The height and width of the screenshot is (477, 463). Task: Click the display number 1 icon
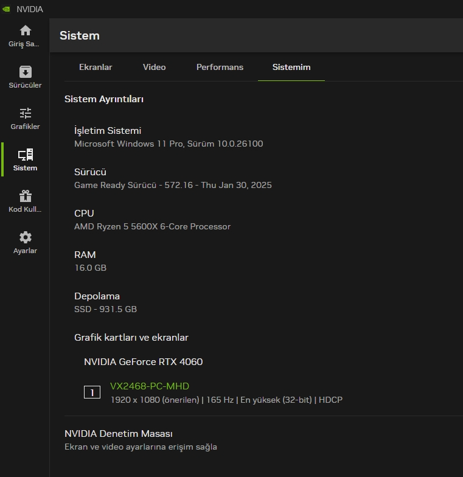coord(92,392)
